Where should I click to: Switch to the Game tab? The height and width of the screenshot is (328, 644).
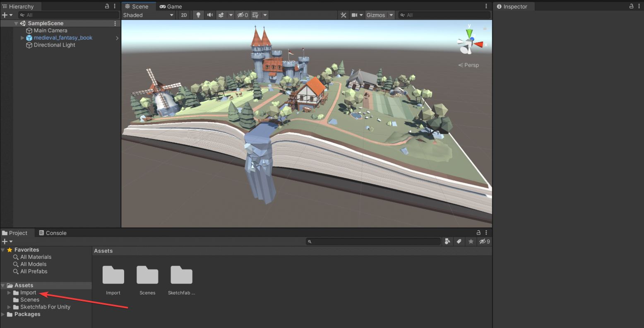[171, 7]
